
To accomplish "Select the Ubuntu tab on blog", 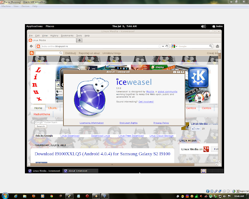I will [53, 108].
